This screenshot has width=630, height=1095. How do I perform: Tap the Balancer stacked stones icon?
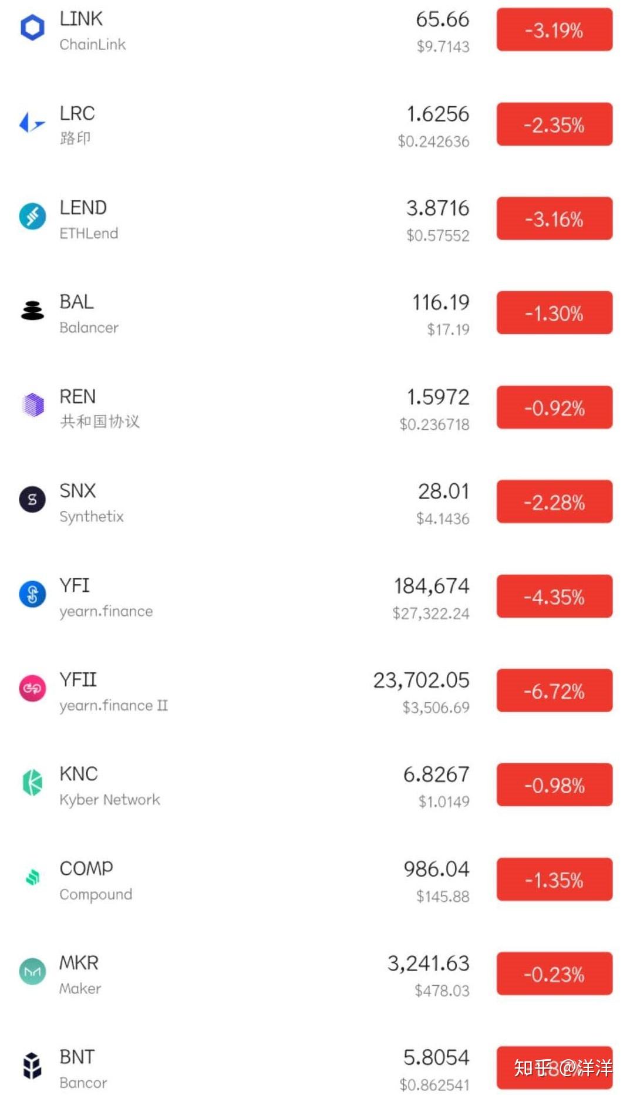point(32,311)
